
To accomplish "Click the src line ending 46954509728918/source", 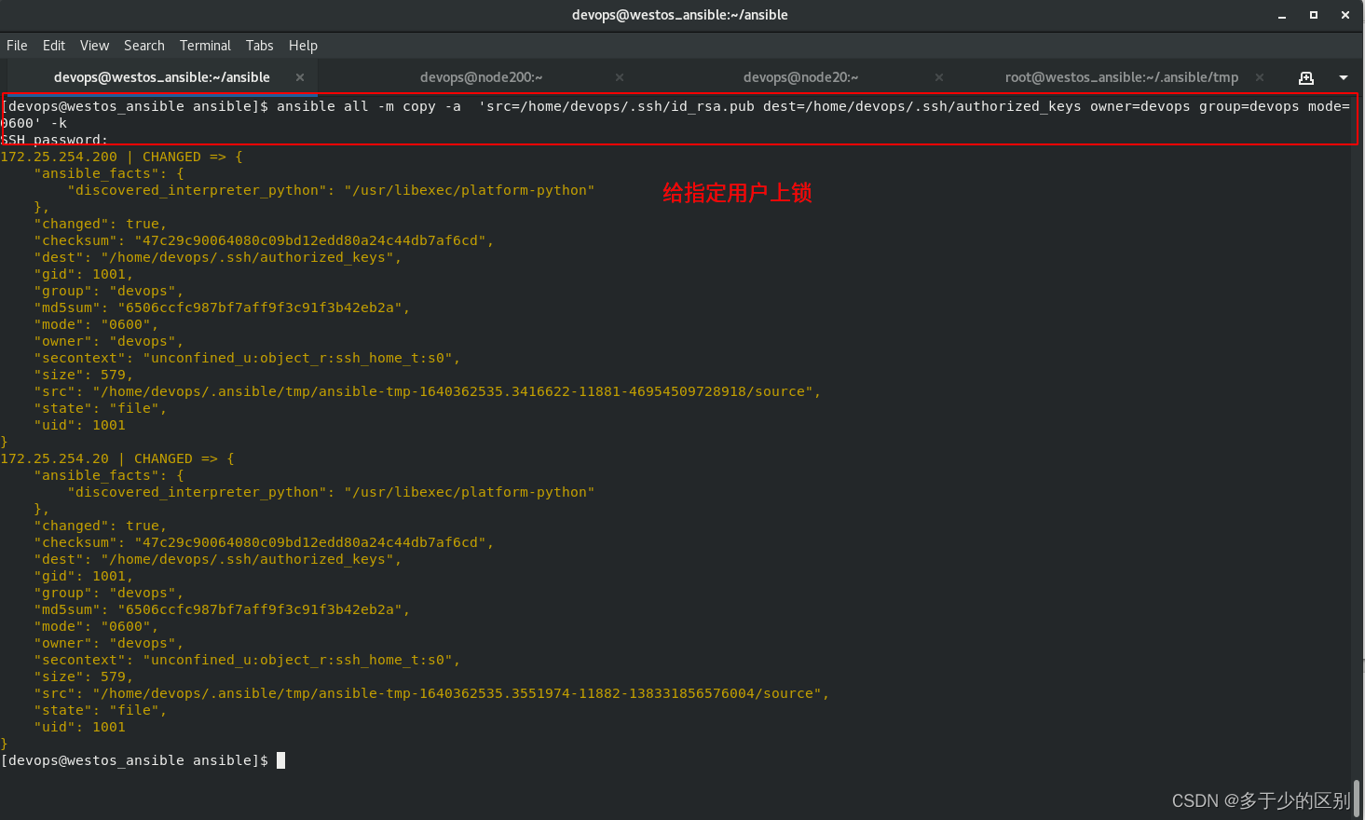I will 428,391.
